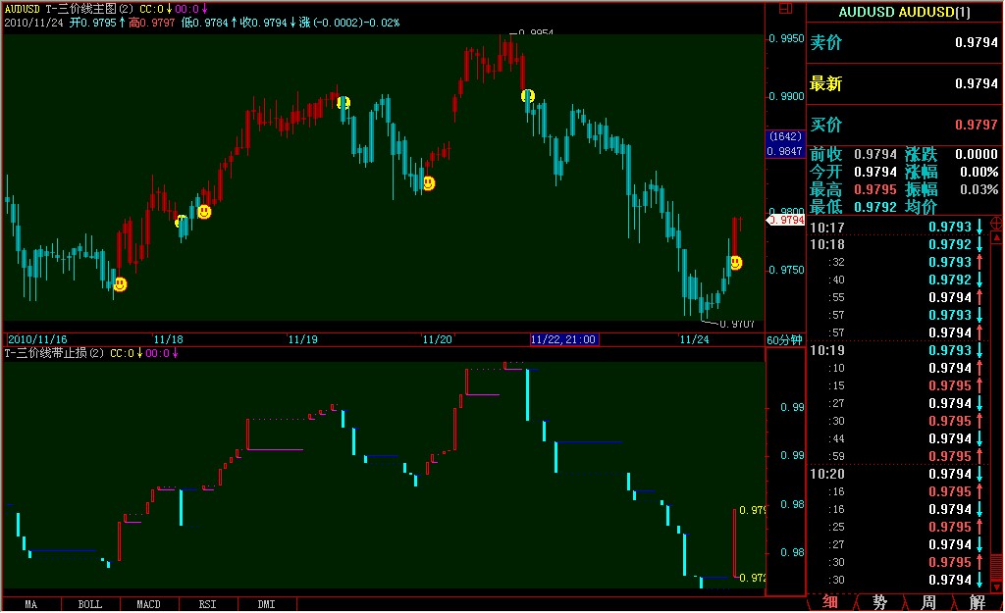Select the :15 tick row at 0.9795
1005x613 pixels.
click(897, 385)
